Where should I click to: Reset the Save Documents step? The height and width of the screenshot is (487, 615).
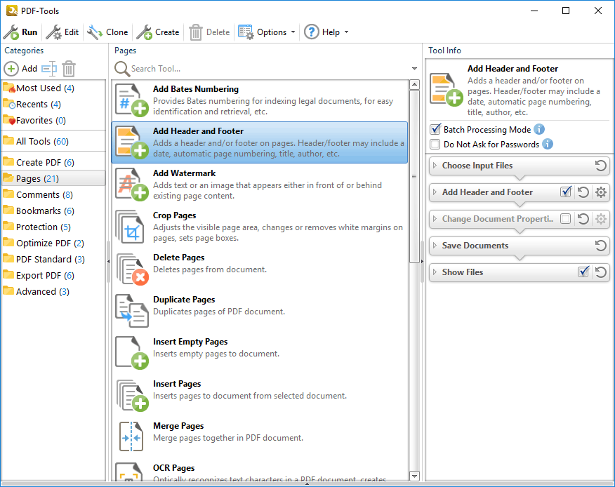click(x=600, y=246)
